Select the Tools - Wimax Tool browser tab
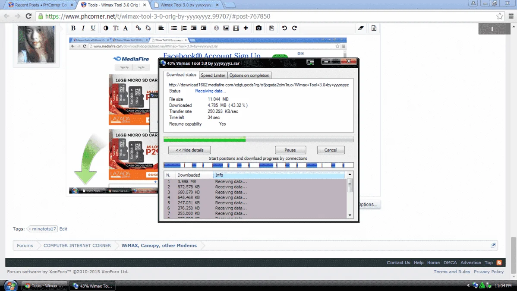Viewport: 517px width, 291px height. pyautogui.click(x=113, y=5)
